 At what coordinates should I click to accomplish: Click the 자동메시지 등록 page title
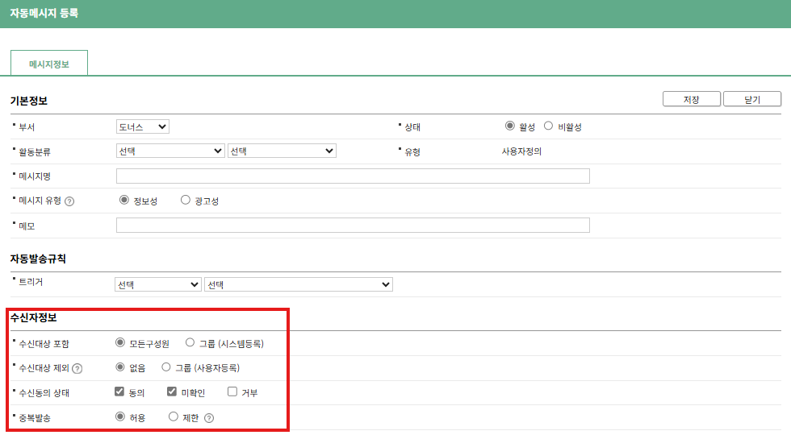point(44,13)
